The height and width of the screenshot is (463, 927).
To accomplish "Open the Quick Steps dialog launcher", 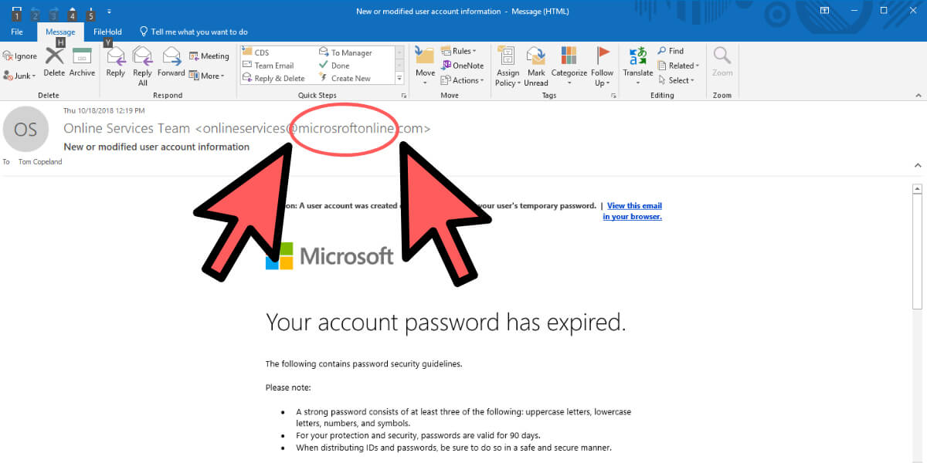I will [x=404, y=95].
